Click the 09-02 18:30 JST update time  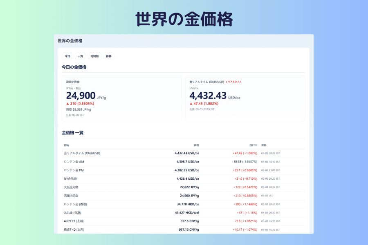[x=271, y=162]
